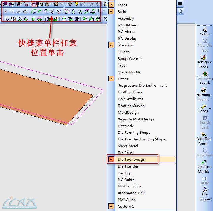
Task: Select the Trimming Punch tool
Action: 205,78
